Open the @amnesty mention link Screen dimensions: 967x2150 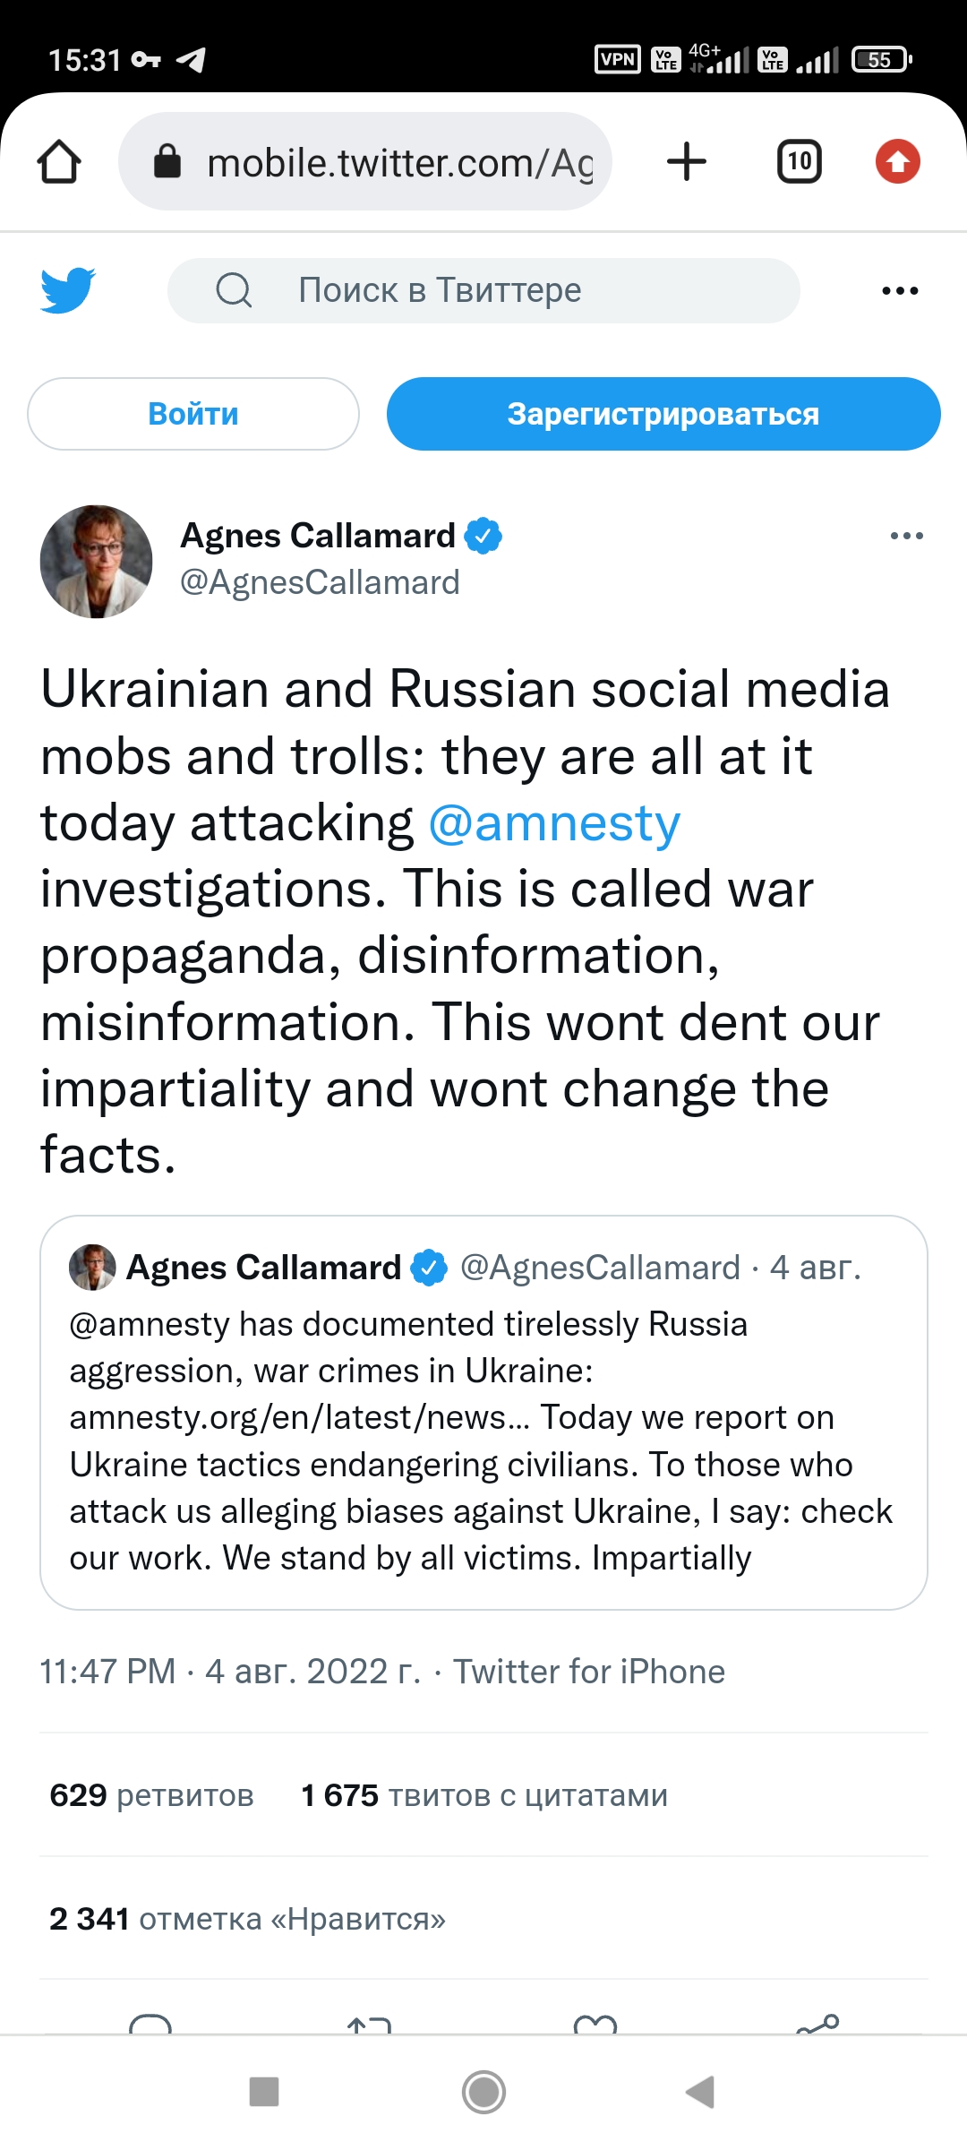click(554, 823)
